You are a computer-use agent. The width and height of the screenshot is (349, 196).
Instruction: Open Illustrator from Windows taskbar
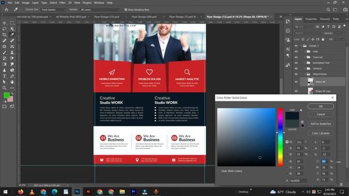88,192
